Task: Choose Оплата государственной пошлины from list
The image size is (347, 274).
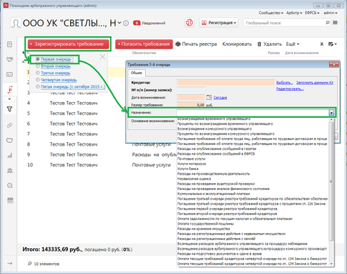Action: point(205,224)
